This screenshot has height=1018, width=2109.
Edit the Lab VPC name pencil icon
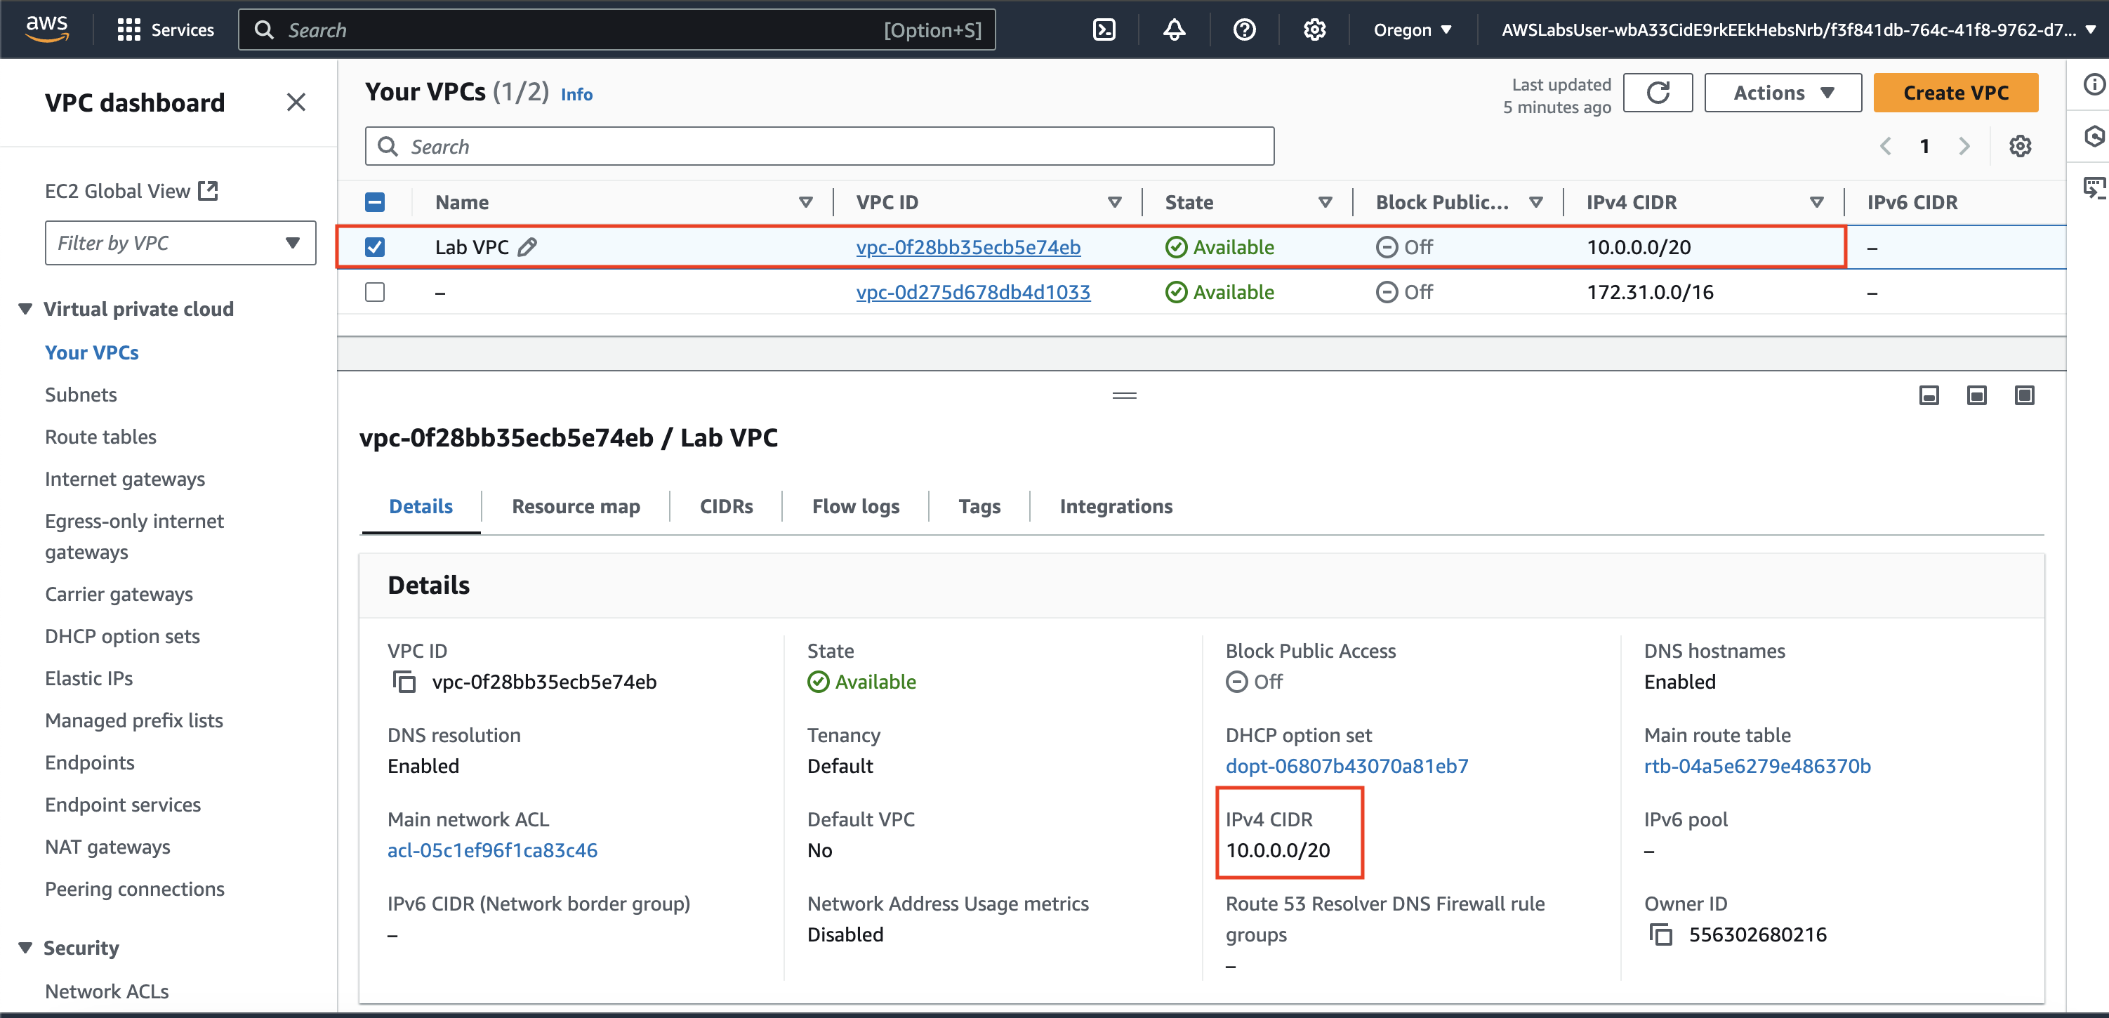pyautogui.click(x=528, y=246)
